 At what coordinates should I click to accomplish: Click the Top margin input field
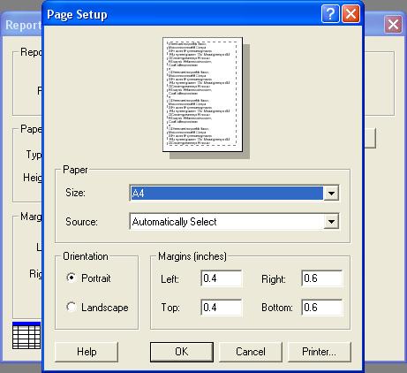[222, 308]
